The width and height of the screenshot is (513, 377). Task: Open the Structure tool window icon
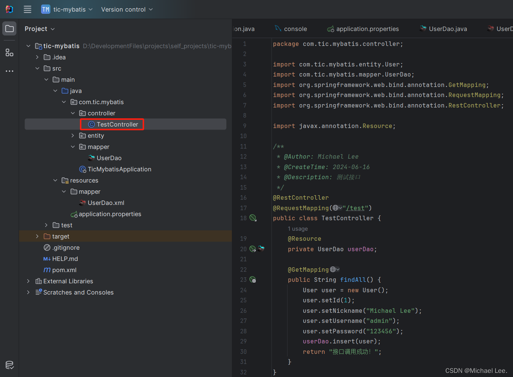tap(9, 53)
